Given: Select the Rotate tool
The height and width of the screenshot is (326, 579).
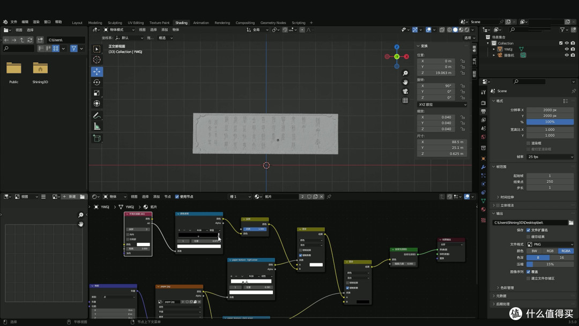Looking at the screenshot, I should coord(96,83).
